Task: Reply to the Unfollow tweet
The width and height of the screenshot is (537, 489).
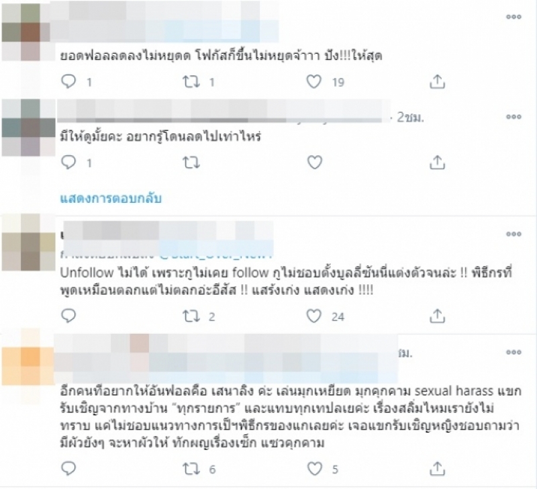Action: click(x=68, y=316)
